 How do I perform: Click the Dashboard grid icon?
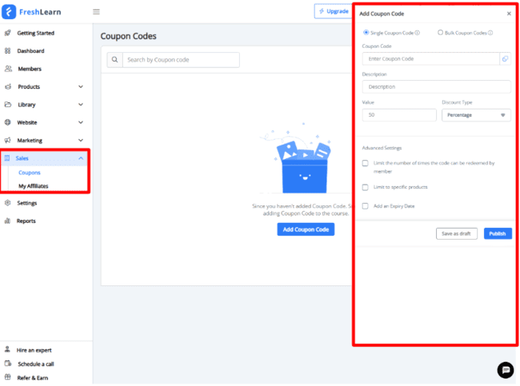pyautogui.click(x=8, y=50)
